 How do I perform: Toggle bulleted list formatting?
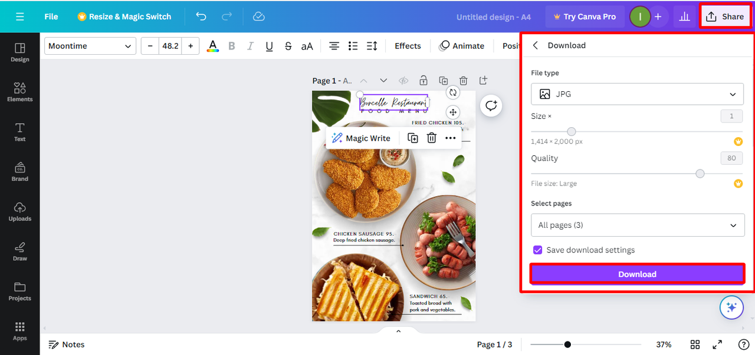point(353,46)
